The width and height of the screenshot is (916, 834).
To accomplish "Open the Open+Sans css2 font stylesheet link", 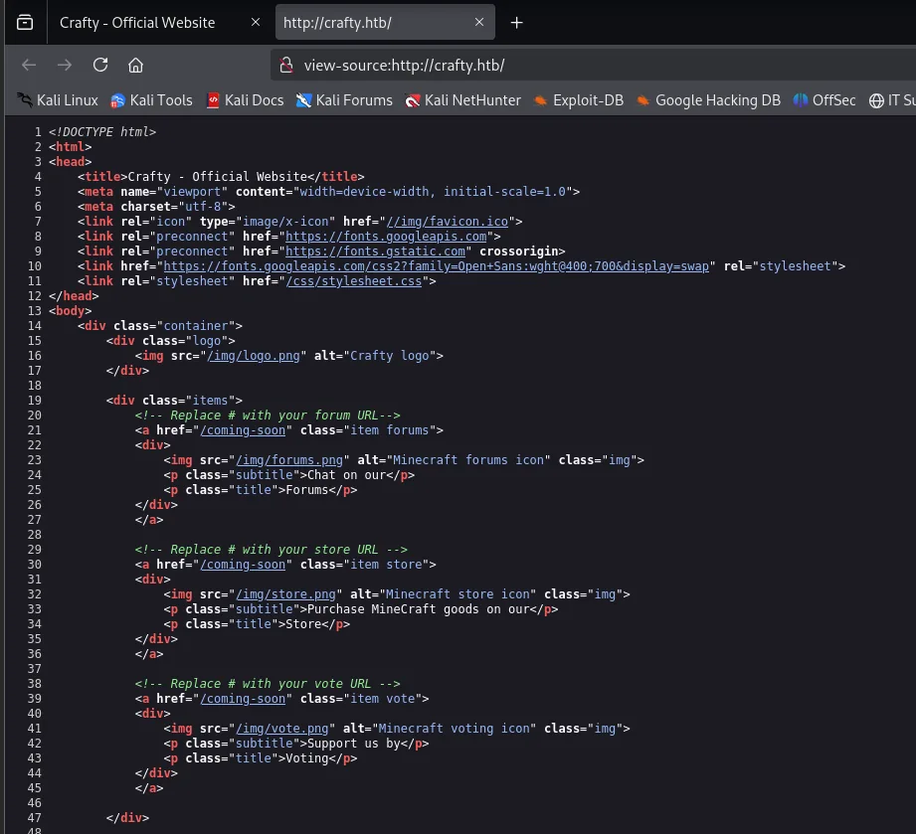I will 437,266.
